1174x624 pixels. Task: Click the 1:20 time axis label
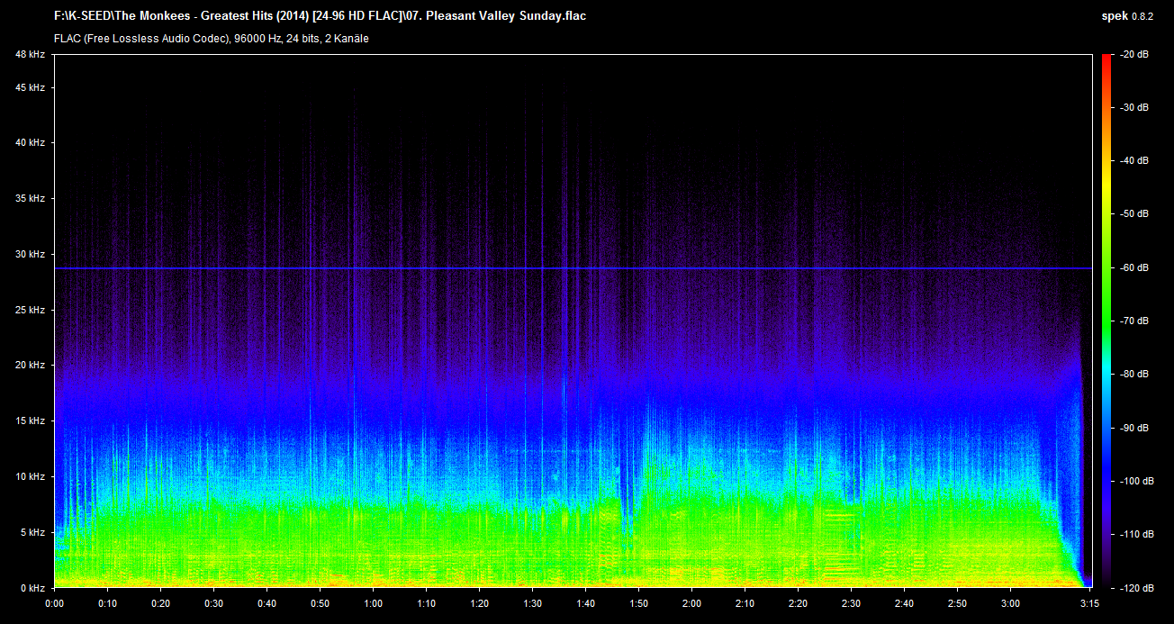(x=479, y=603)
